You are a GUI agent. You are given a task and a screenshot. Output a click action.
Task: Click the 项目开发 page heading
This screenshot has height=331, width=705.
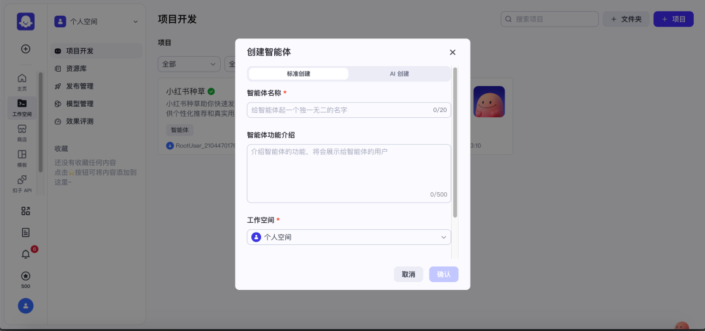click(x=177, y=20)
